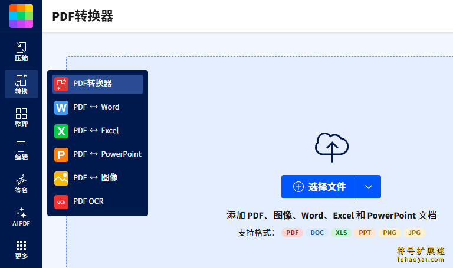Click the 添加 PDF、图像、Word description text
The image size is (453, 268).
tap(331, 216)
